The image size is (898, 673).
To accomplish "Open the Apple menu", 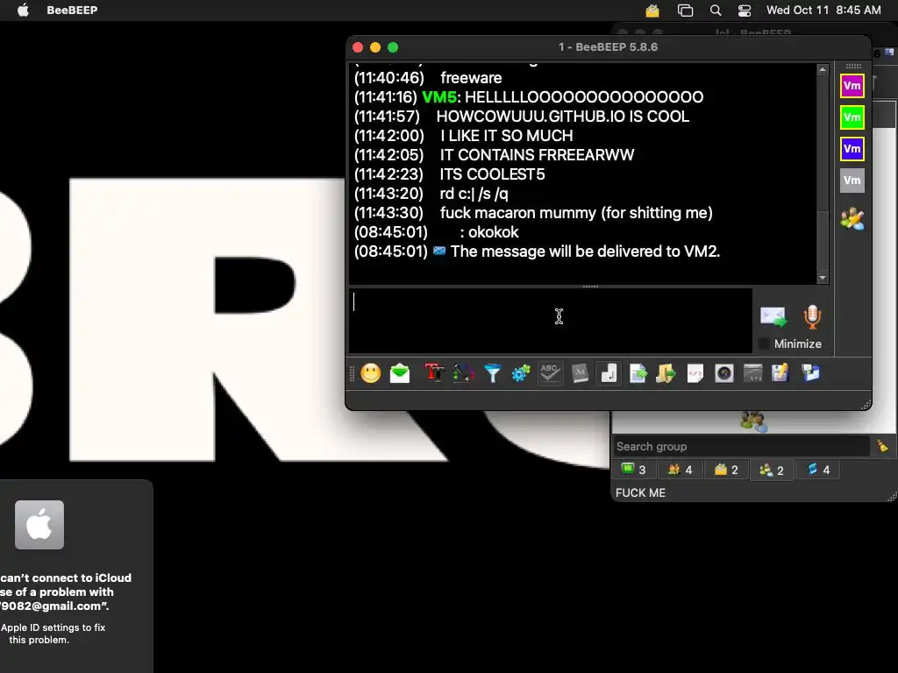I will (x=23, y=10).
